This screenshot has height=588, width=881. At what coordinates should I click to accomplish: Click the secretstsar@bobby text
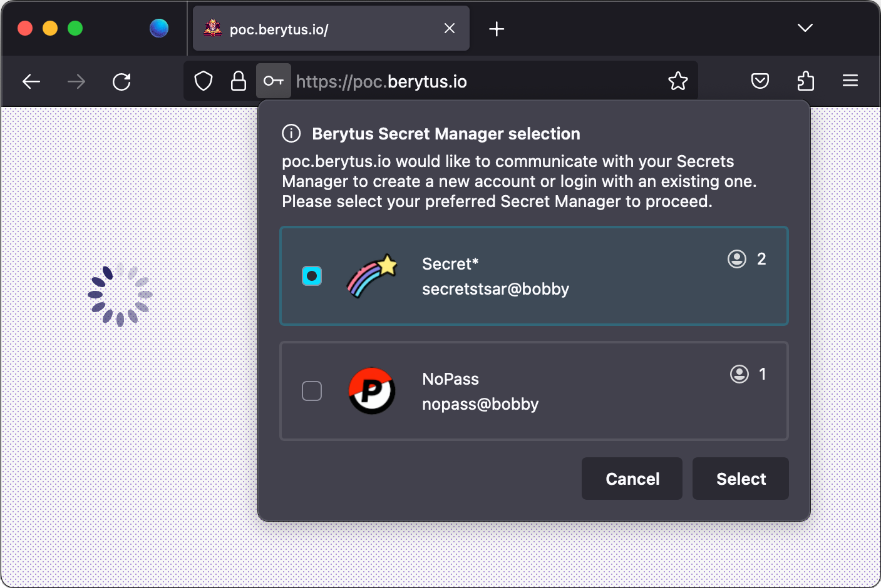(495, 289)
